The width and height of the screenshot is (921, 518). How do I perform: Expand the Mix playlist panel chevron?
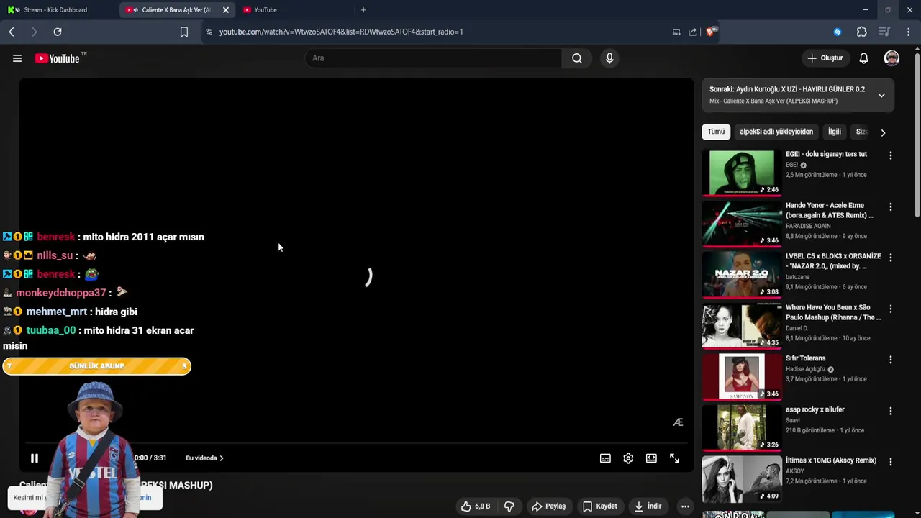[x=881, y=95]
